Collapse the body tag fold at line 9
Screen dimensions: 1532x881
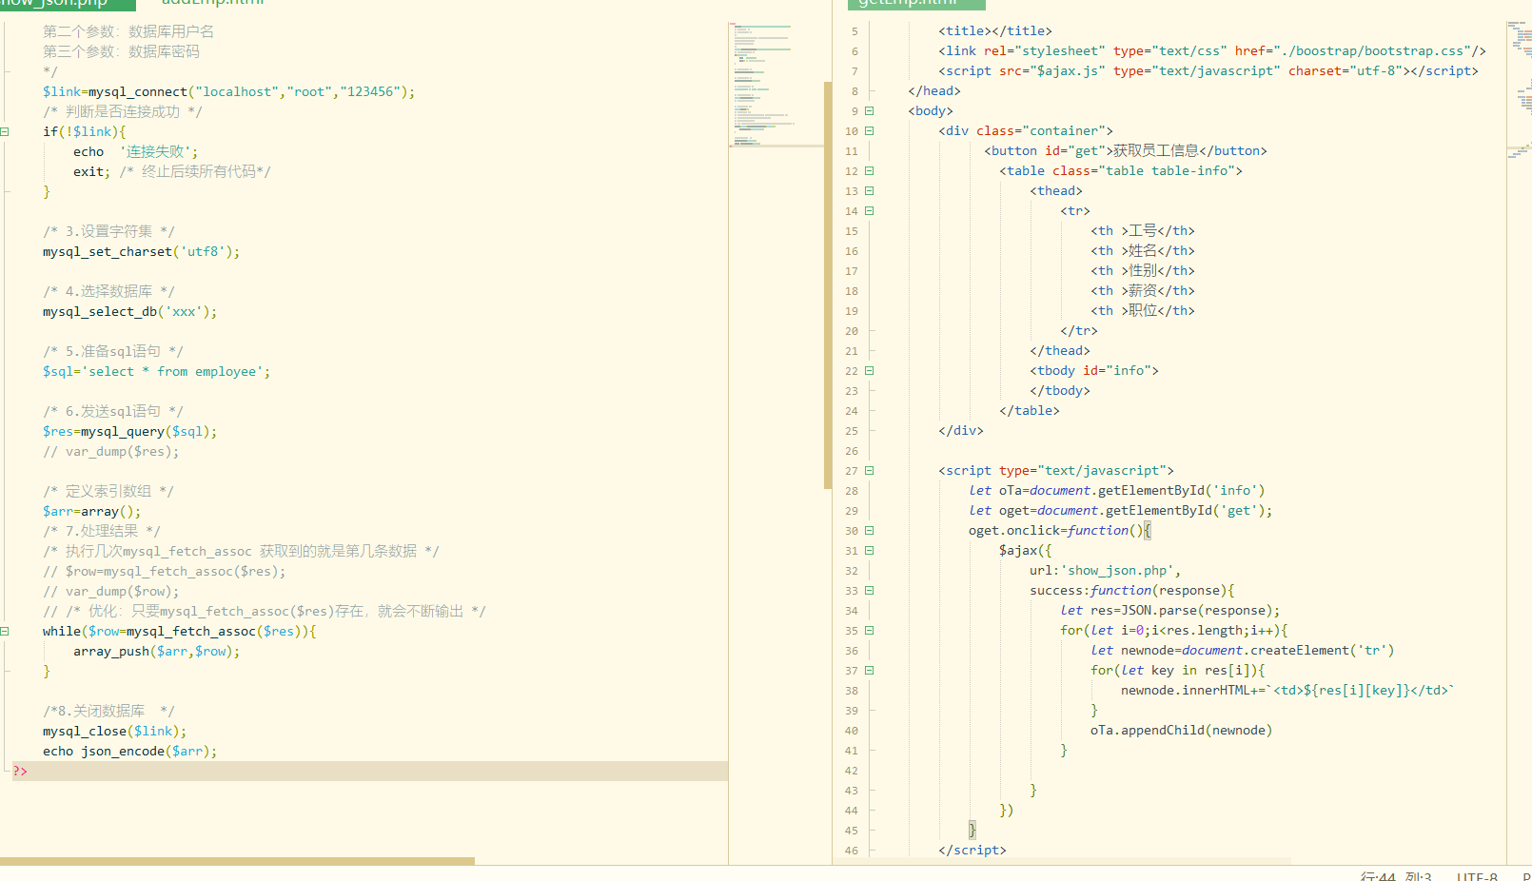869,111
